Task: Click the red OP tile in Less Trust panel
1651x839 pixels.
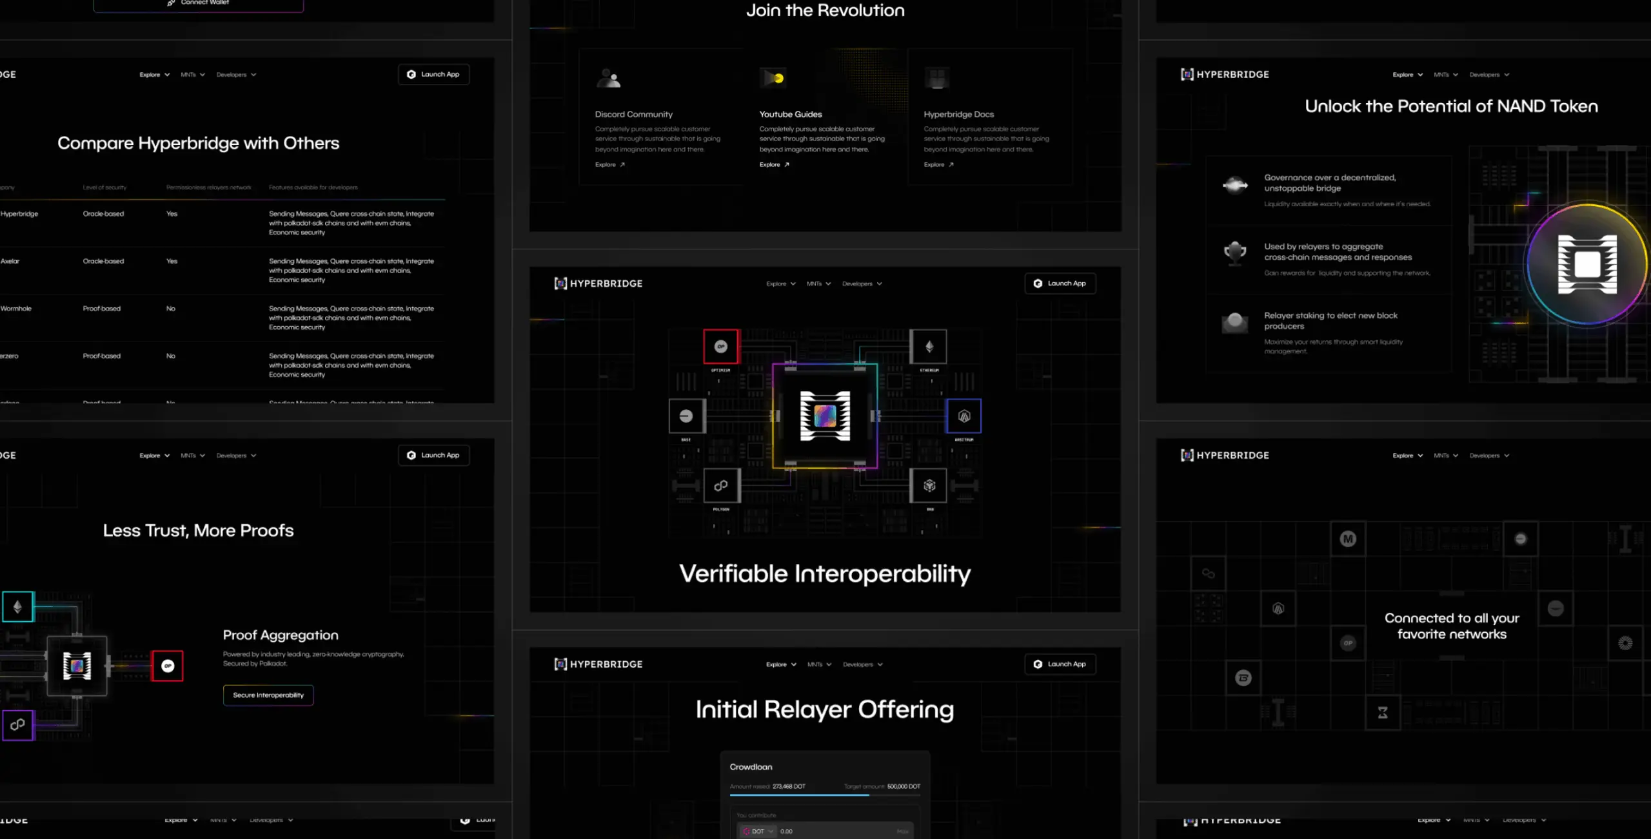Action: click(x=168, y=666)
